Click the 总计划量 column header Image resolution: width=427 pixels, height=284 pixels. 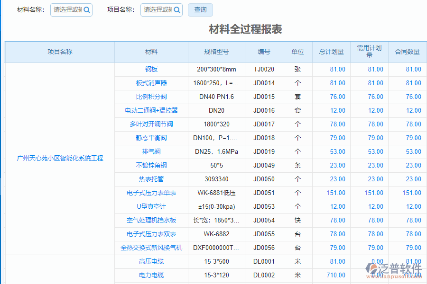[x=331, y=52]
